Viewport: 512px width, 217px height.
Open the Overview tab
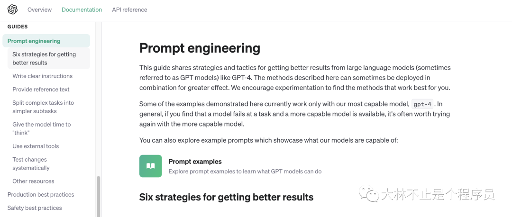[39, 10]
